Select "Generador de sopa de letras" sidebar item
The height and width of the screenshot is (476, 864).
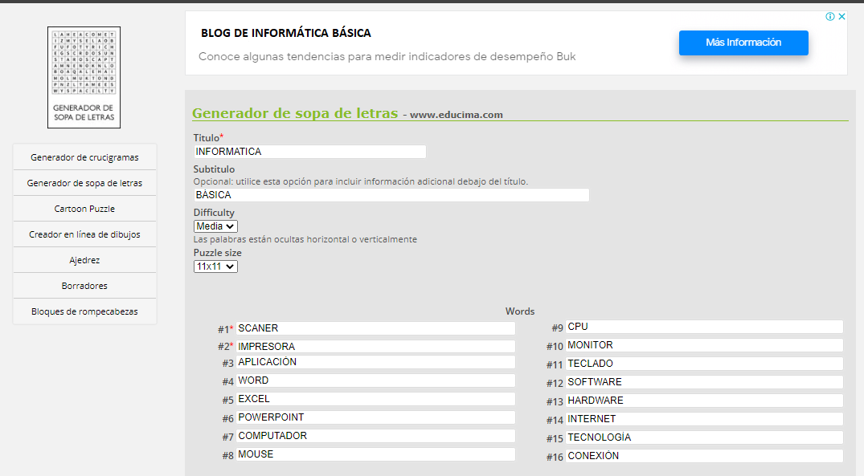point(84,182)
